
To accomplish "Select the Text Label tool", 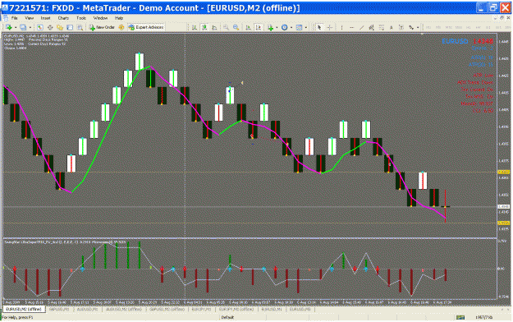I will [401, 27].
